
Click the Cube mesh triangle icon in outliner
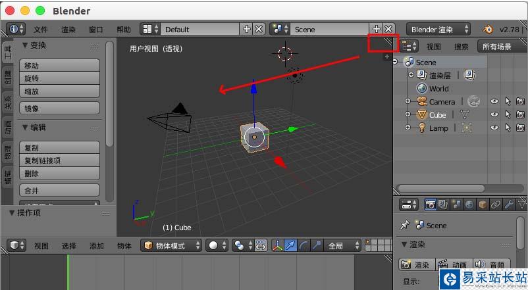421,114
